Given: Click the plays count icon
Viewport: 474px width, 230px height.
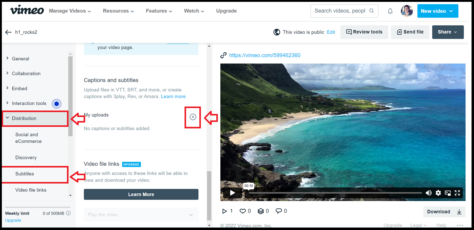Looking at the screenshot, I should point(225,211).
